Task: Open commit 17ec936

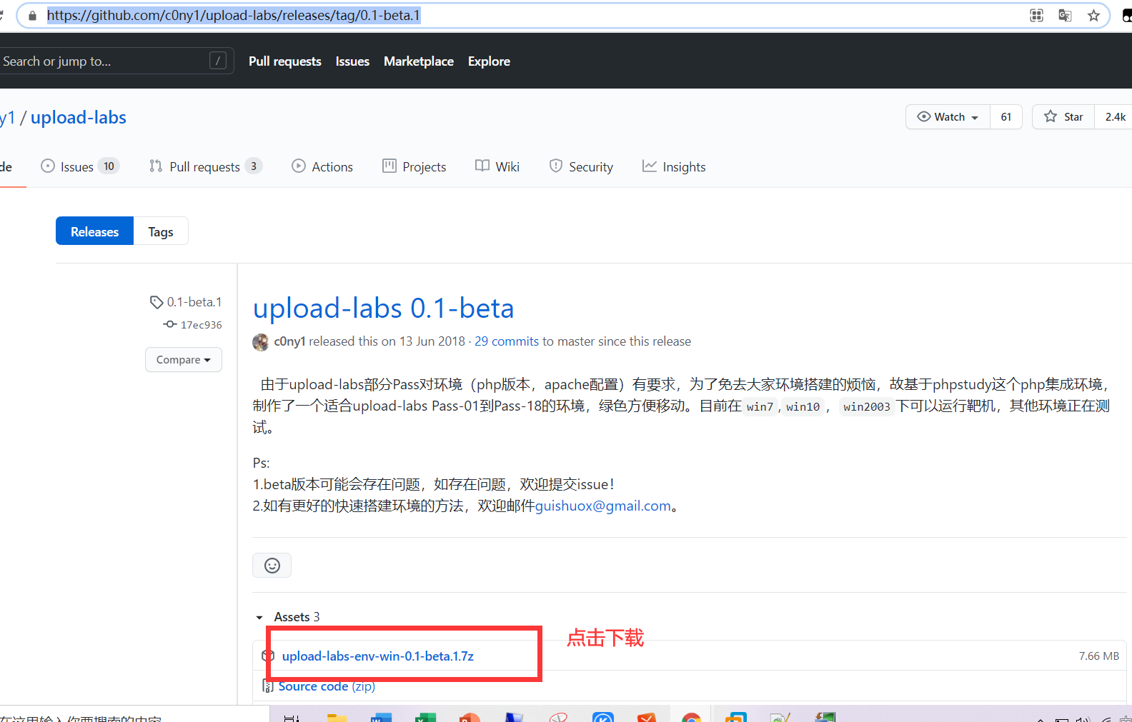Action: 202,325
